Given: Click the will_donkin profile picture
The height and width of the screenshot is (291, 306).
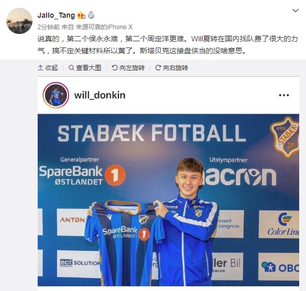Looking at the screenshot, I should [x=56, y=95].
